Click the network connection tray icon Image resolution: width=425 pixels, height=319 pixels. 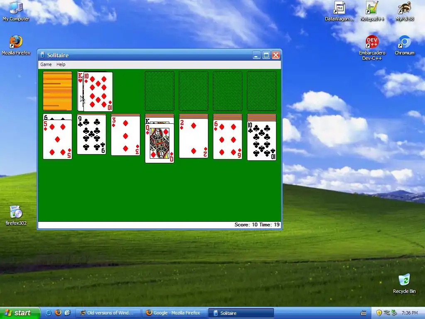point(386,313)
